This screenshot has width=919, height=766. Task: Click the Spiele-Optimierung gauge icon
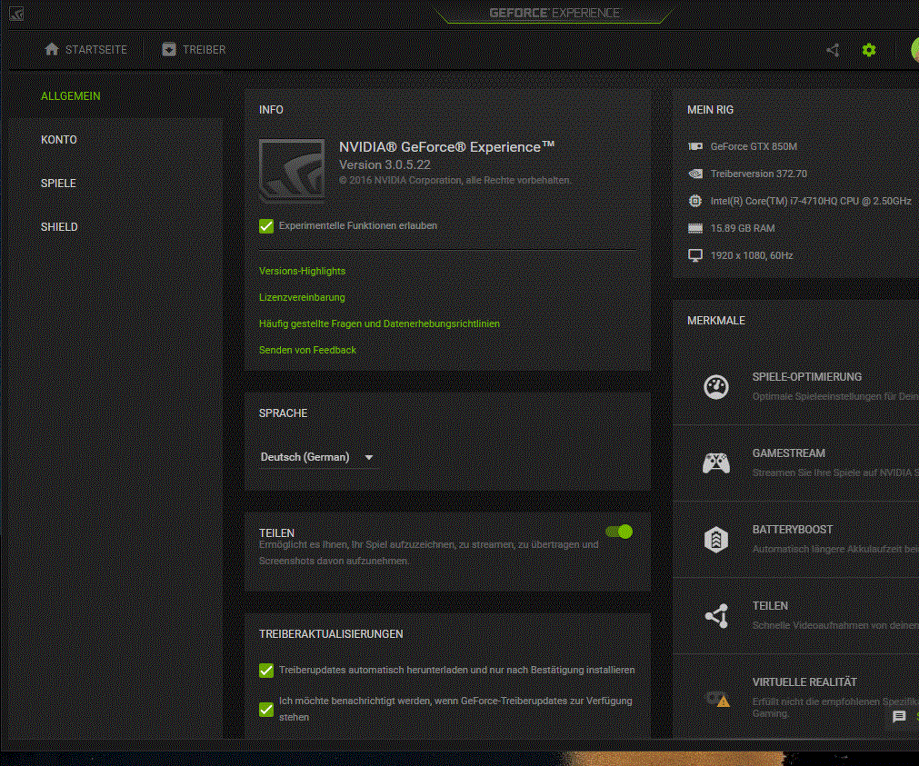pyautogui.click(x=716, y=387)
